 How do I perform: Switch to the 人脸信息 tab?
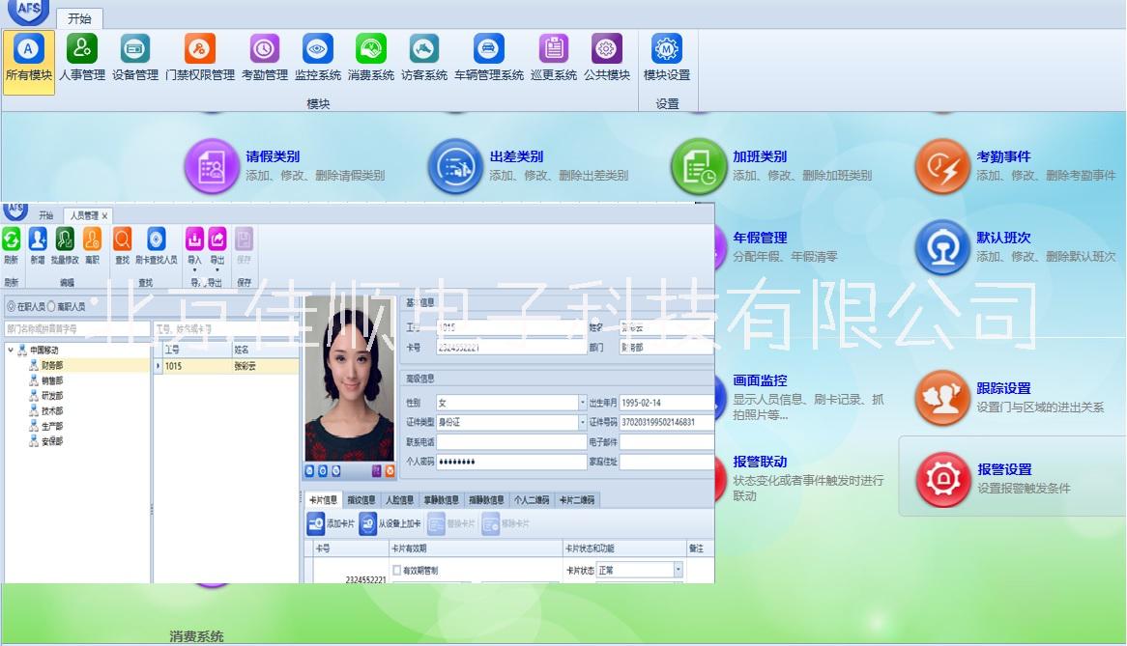pos(399,500)
